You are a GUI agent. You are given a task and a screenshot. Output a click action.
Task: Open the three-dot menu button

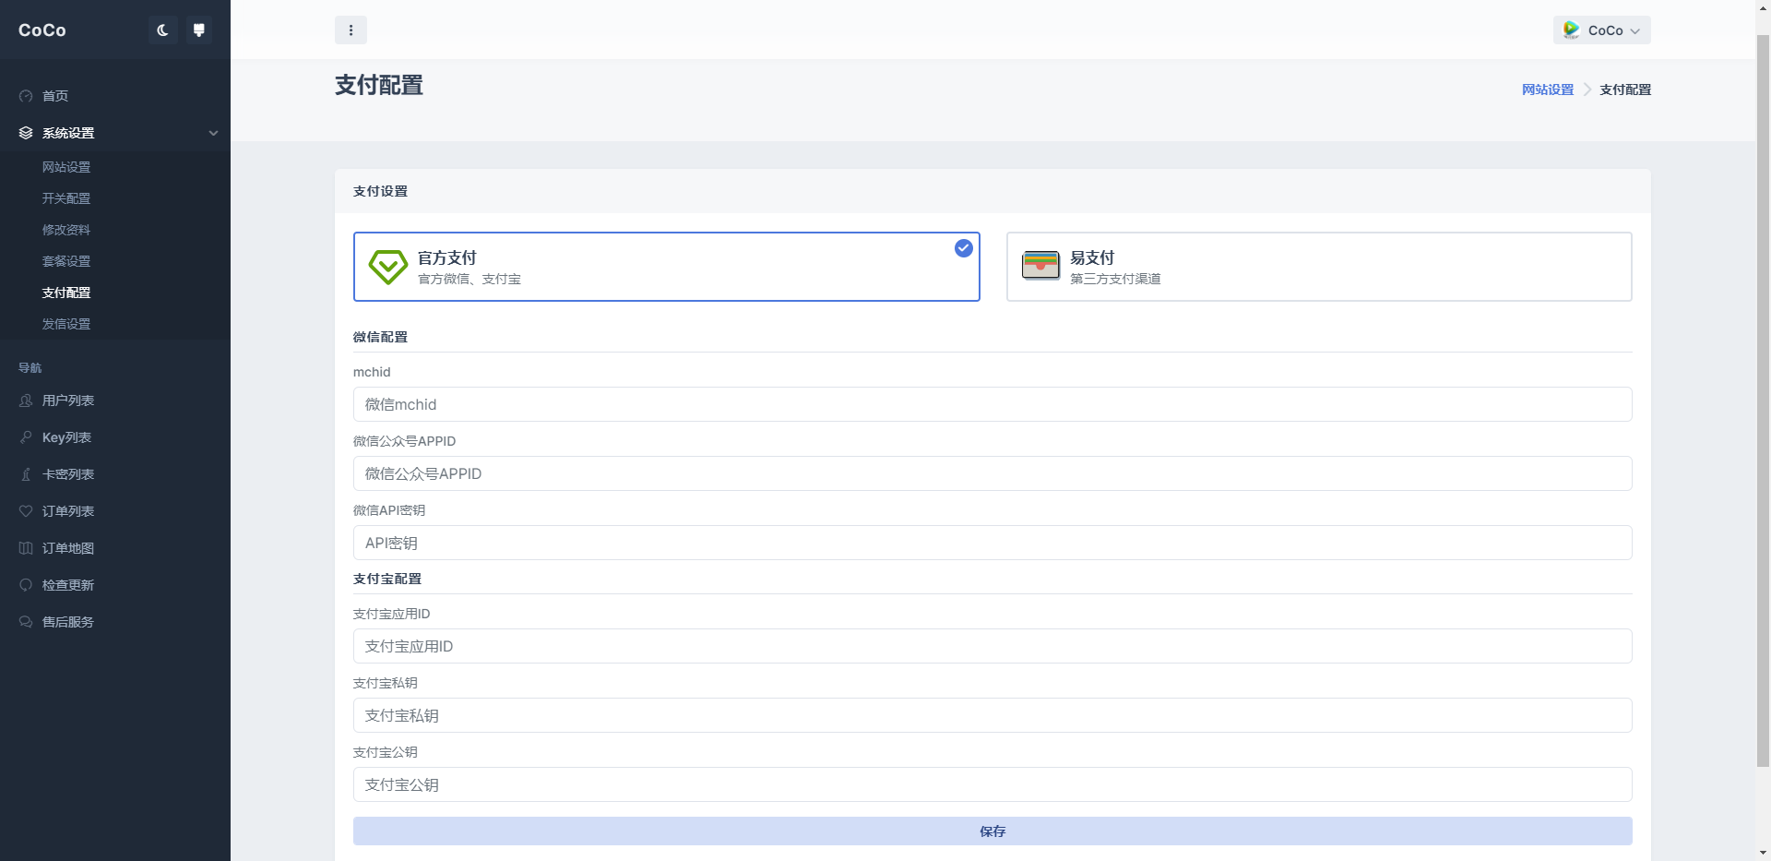[x=351, y=30]
